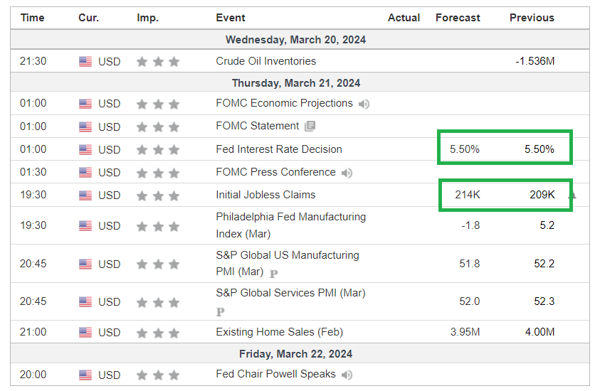Viewport: 595px width, 391px height.
Task: Open Existing Home Sales (Feb) event
Action: pyautogui.click(x=279, y=332)
